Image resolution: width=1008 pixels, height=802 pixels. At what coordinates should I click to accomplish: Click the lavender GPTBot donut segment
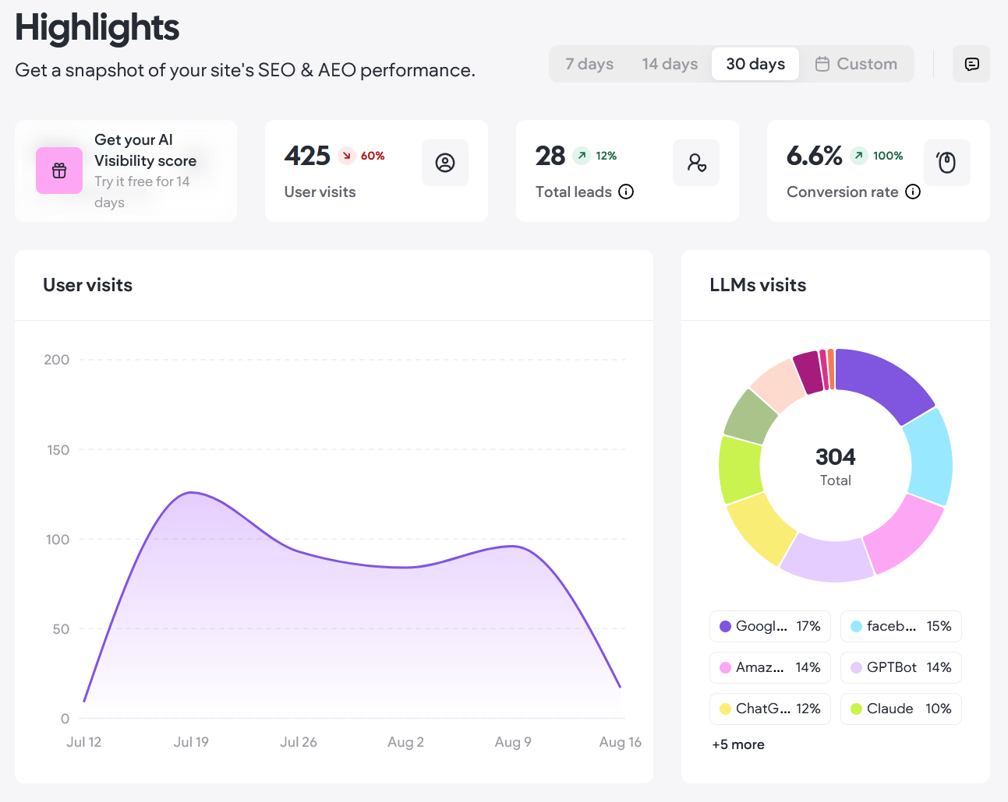click(828, 560)
